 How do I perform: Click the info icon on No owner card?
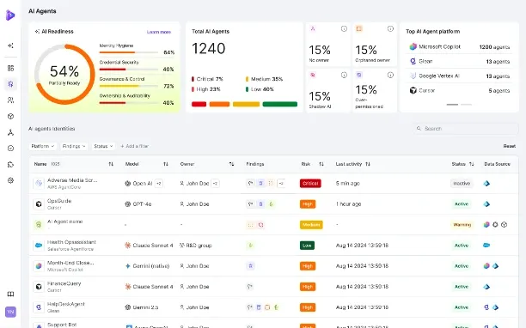click(344, 29)
